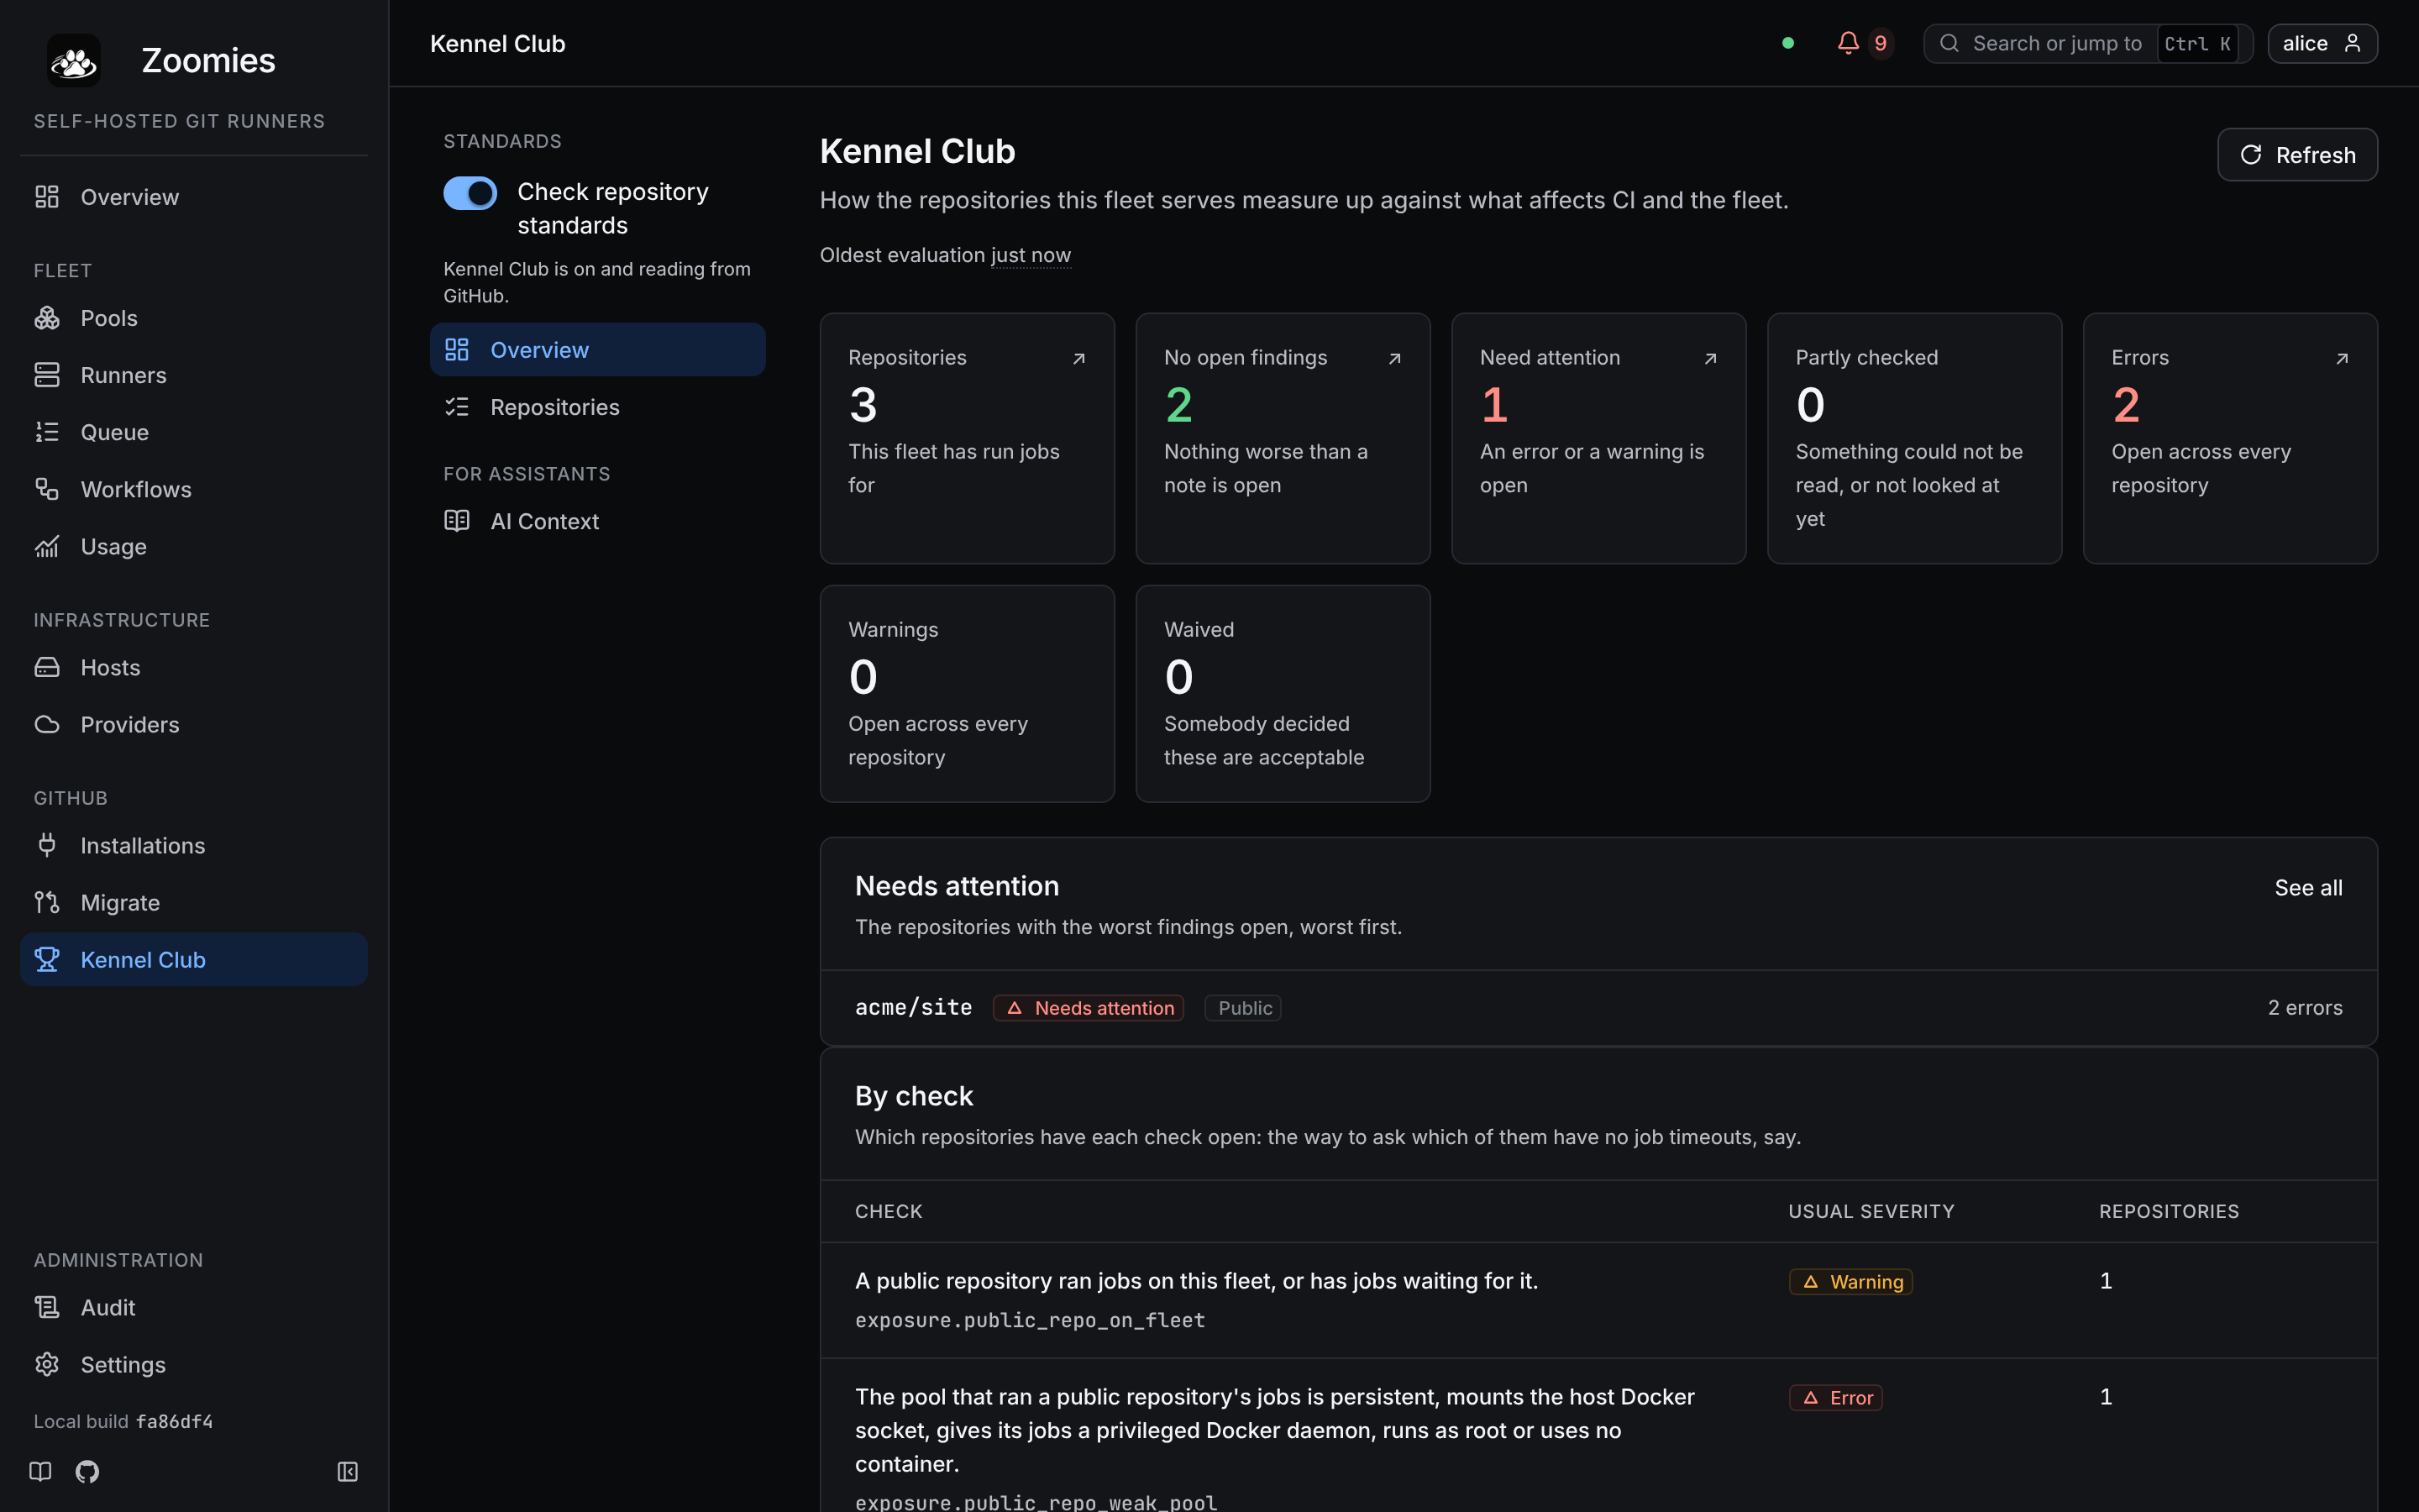Click the Usage chart icon

(47, 546)
